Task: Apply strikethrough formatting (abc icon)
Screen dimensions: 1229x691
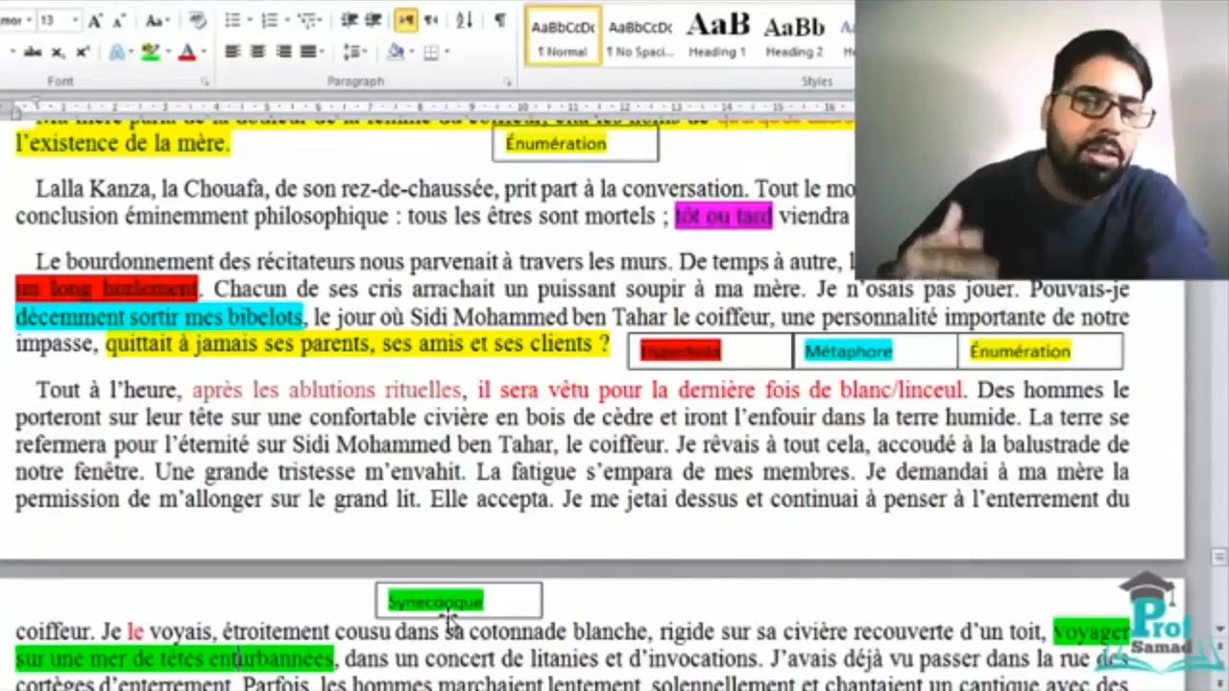Action: point(32,52)
